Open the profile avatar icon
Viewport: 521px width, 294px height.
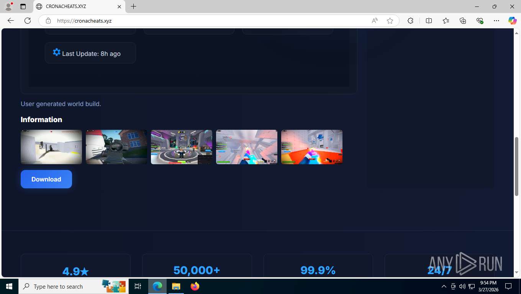(8, 7)
